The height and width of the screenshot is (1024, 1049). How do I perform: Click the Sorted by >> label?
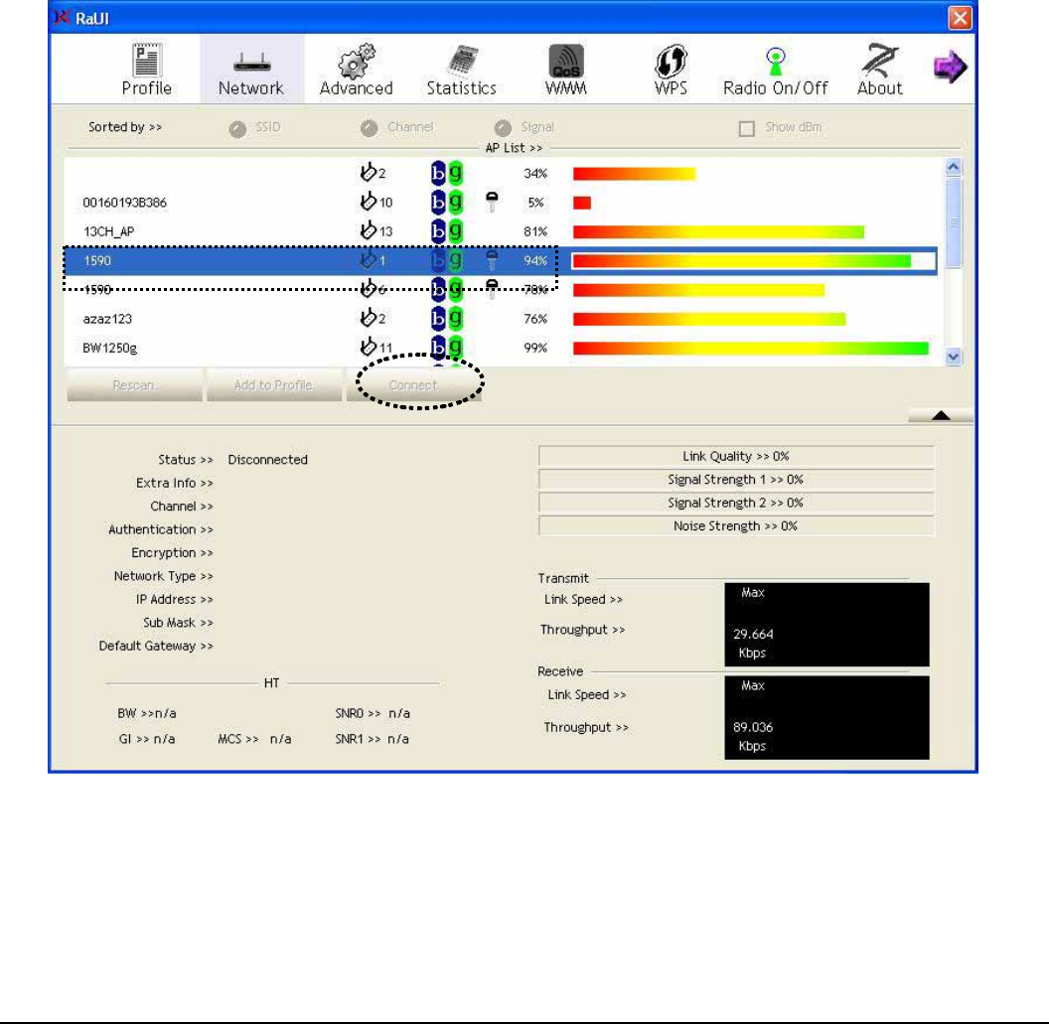(125, 126)
